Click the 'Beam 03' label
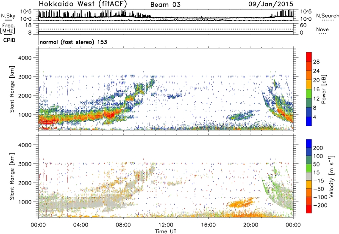 [165, 5]
